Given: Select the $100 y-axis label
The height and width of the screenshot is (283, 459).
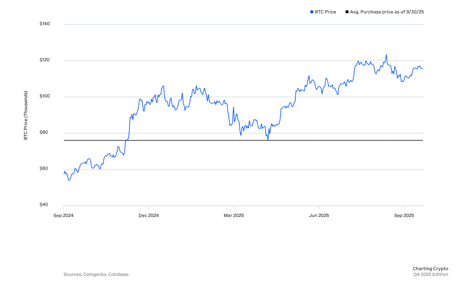Looking at the screenshot, I should pyautogui.click(x=44, y=96).
